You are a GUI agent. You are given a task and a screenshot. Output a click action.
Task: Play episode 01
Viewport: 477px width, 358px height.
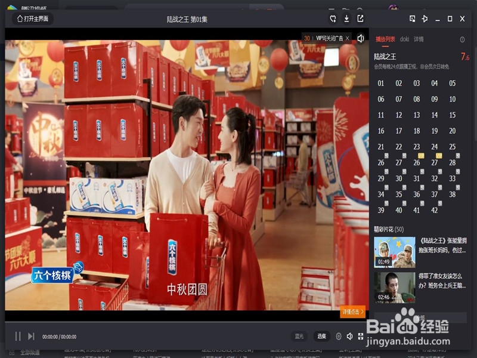[x=381, y=84]
